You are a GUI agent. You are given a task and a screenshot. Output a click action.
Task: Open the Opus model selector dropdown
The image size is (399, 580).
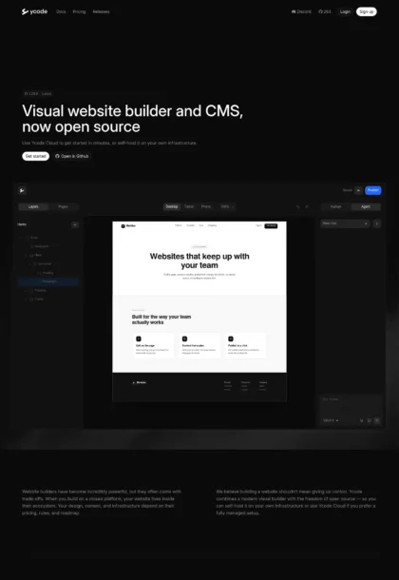pos(331,420)
